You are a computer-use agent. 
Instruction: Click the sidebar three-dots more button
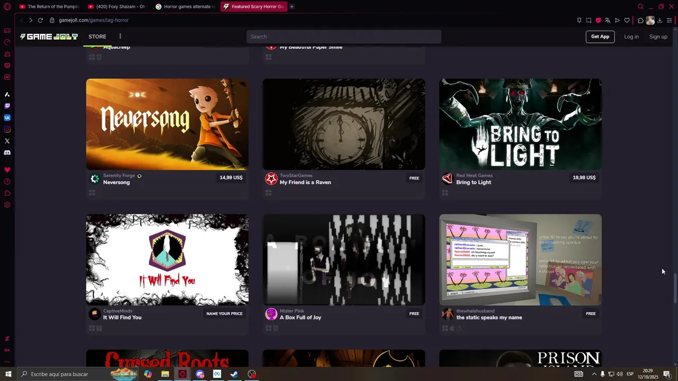(7, 361)
